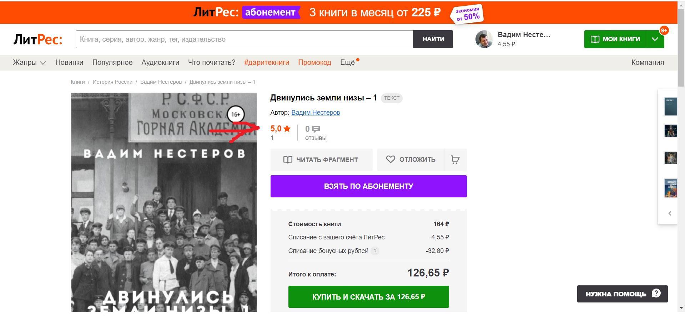The width and height of the screenshot is (685, 316).
Task: Open the Вадим Нестеров profile avatar
Action: tap(484, 39)
